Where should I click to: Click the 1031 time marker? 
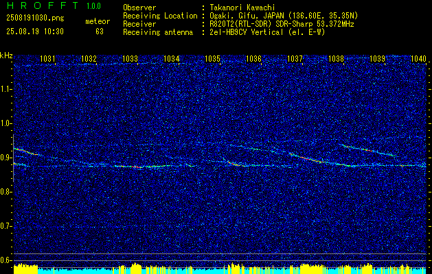point(47,58)
